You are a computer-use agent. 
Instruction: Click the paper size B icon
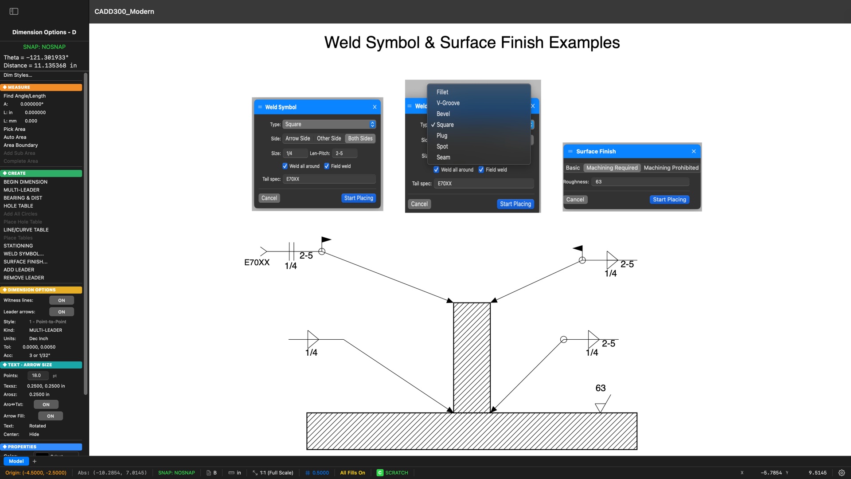point(208,473)
